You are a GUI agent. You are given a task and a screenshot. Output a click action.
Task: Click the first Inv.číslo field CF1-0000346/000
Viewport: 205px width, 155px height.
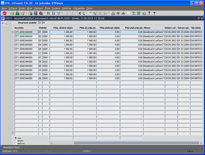pyautogui.click(x=26, y=32)
